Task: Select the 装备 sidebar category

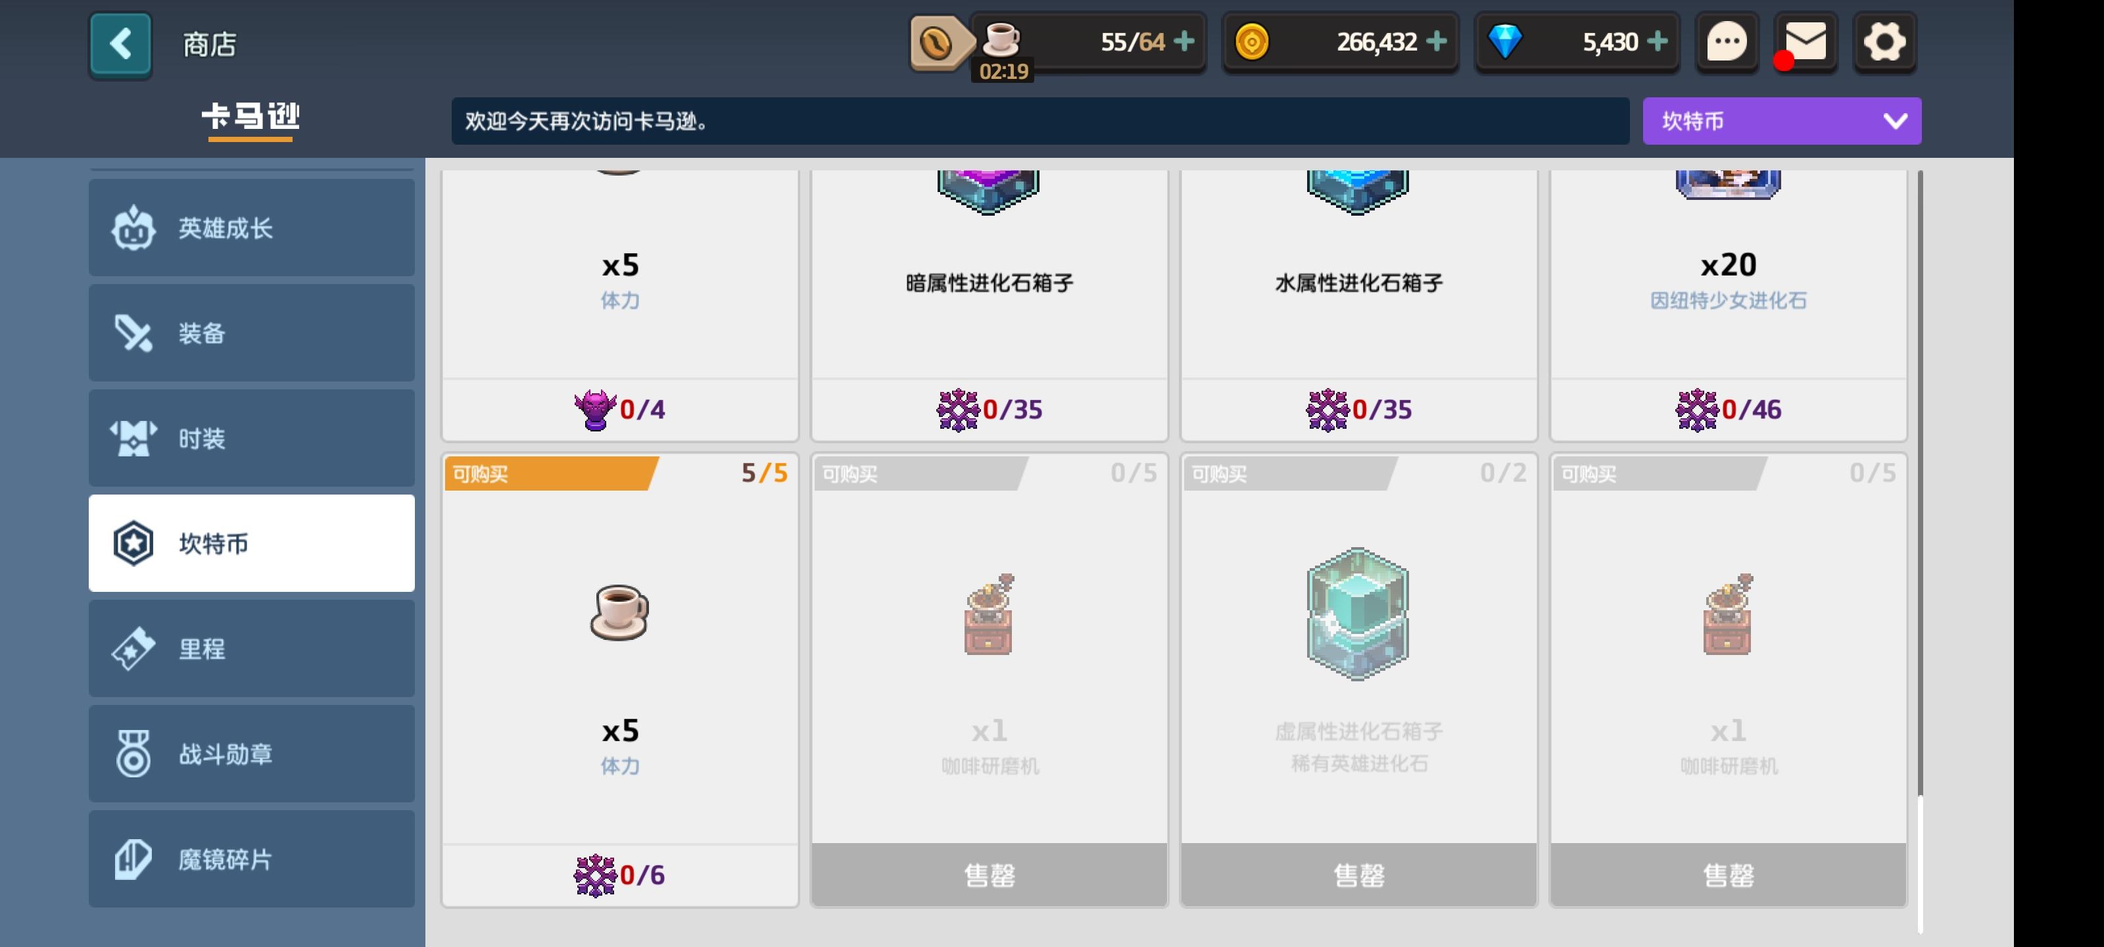Action: (252, 333)
